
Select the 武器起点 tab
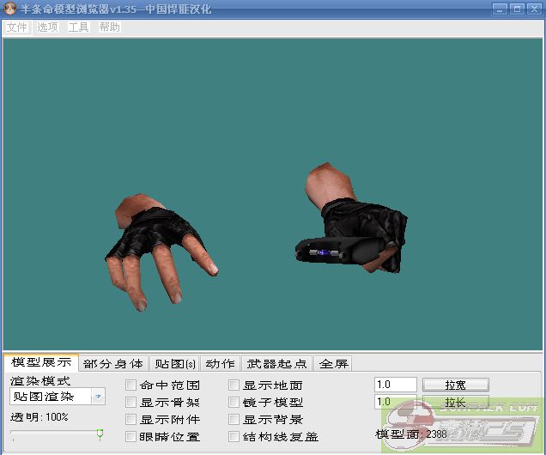click(276, 364)
